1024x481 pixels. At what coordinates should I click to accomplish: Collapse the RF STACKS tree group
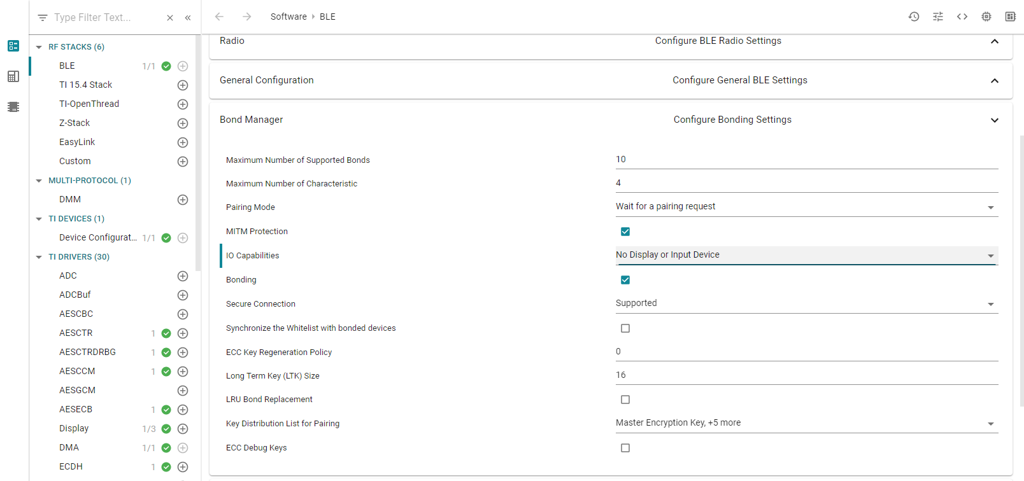[39, 47]
